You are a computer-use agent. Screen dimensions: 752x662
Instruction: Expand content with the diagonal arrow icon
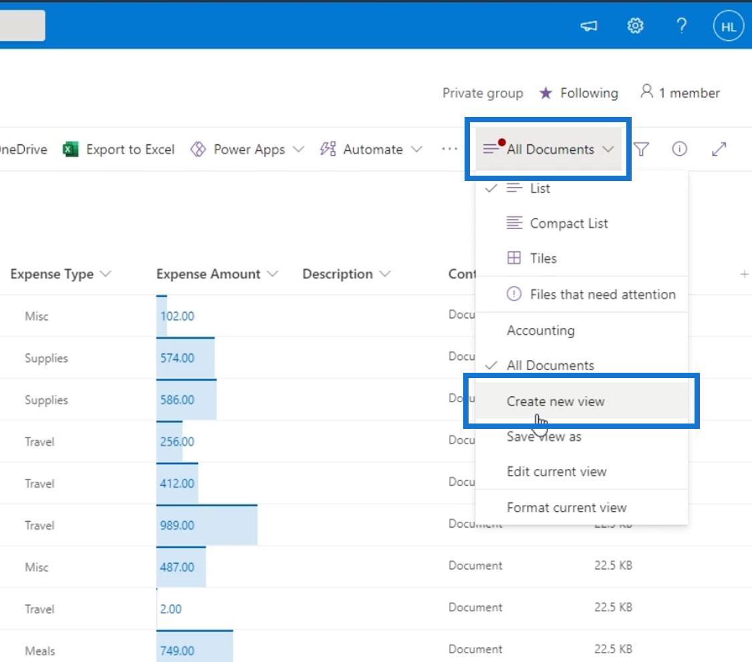click(719, 149)
